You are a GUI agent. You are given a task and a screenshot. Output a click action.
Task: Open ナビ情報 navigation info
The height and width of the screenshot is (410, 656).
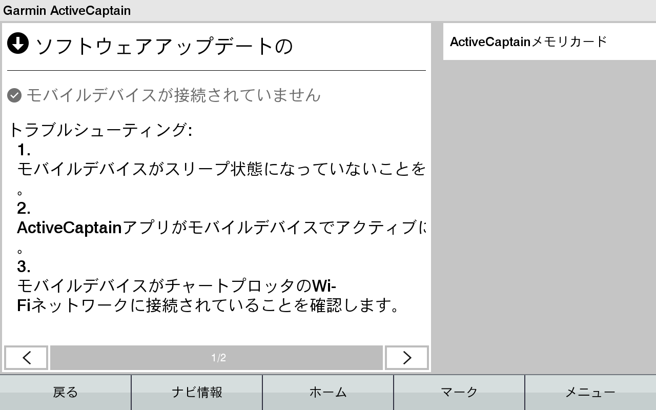197,392
